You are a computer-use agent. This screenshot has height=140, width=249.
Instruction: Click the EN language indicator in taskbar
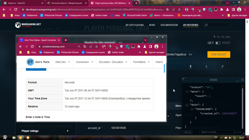coord(216,137)
